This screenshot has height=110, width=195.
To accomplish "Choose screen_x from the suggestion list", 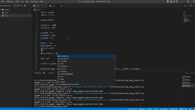I will [x=86, y=59].
